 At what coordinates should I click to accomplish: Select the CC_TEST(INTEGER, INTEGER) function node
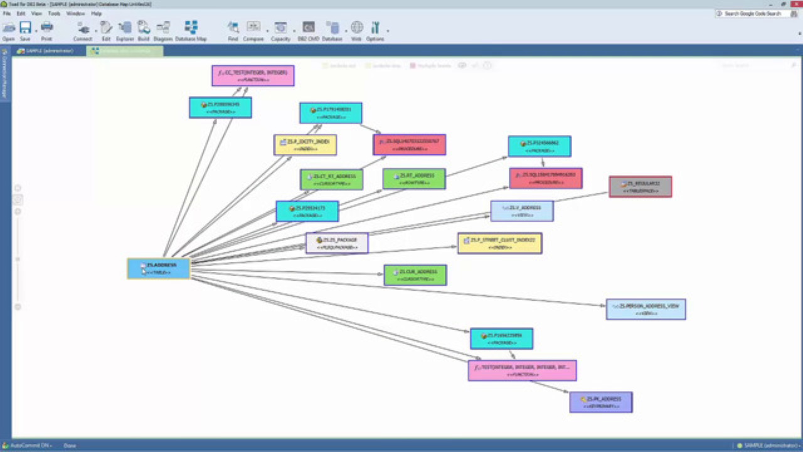(x=253, y=75)
